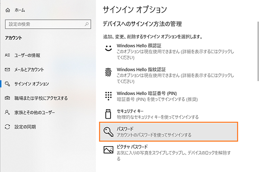
Task: Expand Windows Hello 顔認証 option
Action: tap(168, 51)
